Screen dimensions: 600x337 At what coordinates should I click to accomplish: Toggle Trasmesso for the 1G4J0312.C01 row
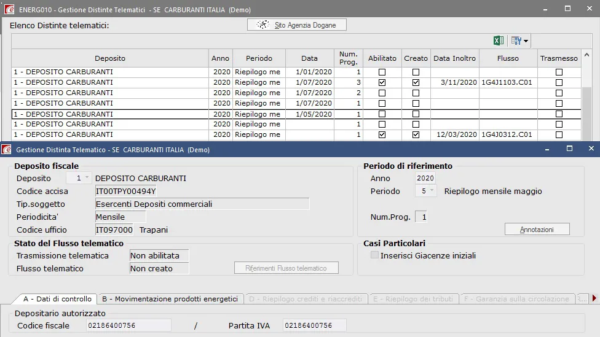pos(559,134)
